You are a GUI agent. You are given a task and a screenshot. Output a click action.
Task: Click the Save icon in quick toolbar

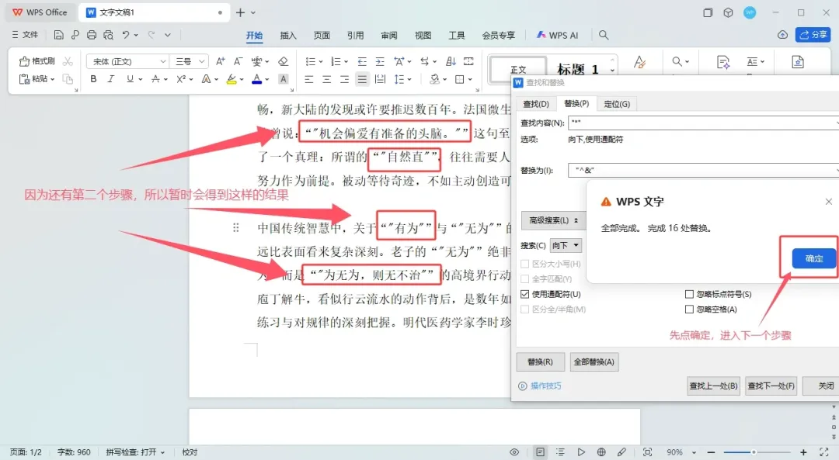(59, 35)
